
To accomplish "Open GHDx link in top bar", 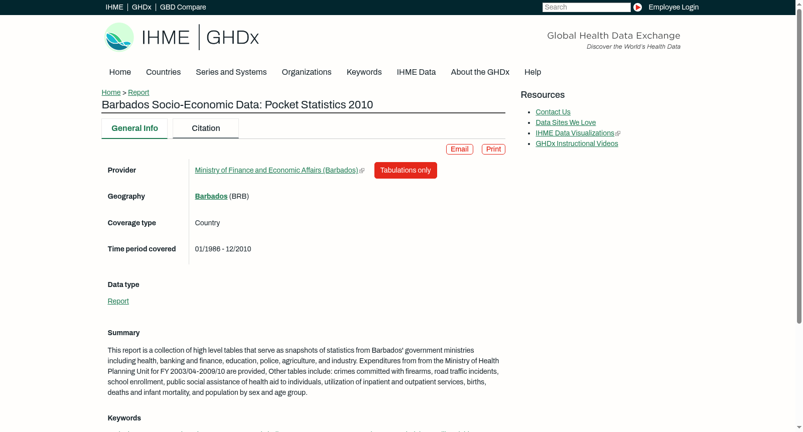I will tap(142, 7).
